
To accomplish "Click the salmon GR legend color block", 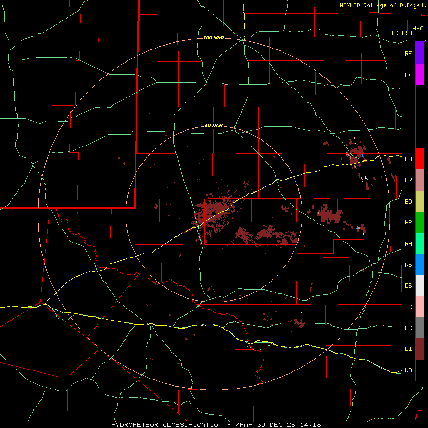I will tap(420, 180).
